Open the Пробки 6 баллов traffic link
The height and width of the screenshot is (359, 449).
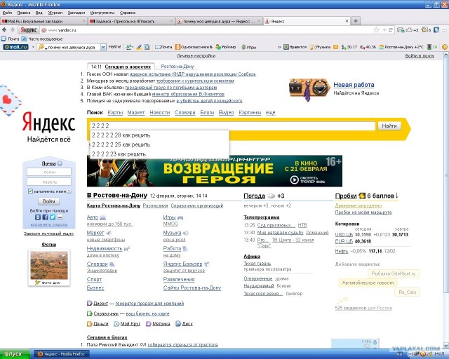click(366, 196)
